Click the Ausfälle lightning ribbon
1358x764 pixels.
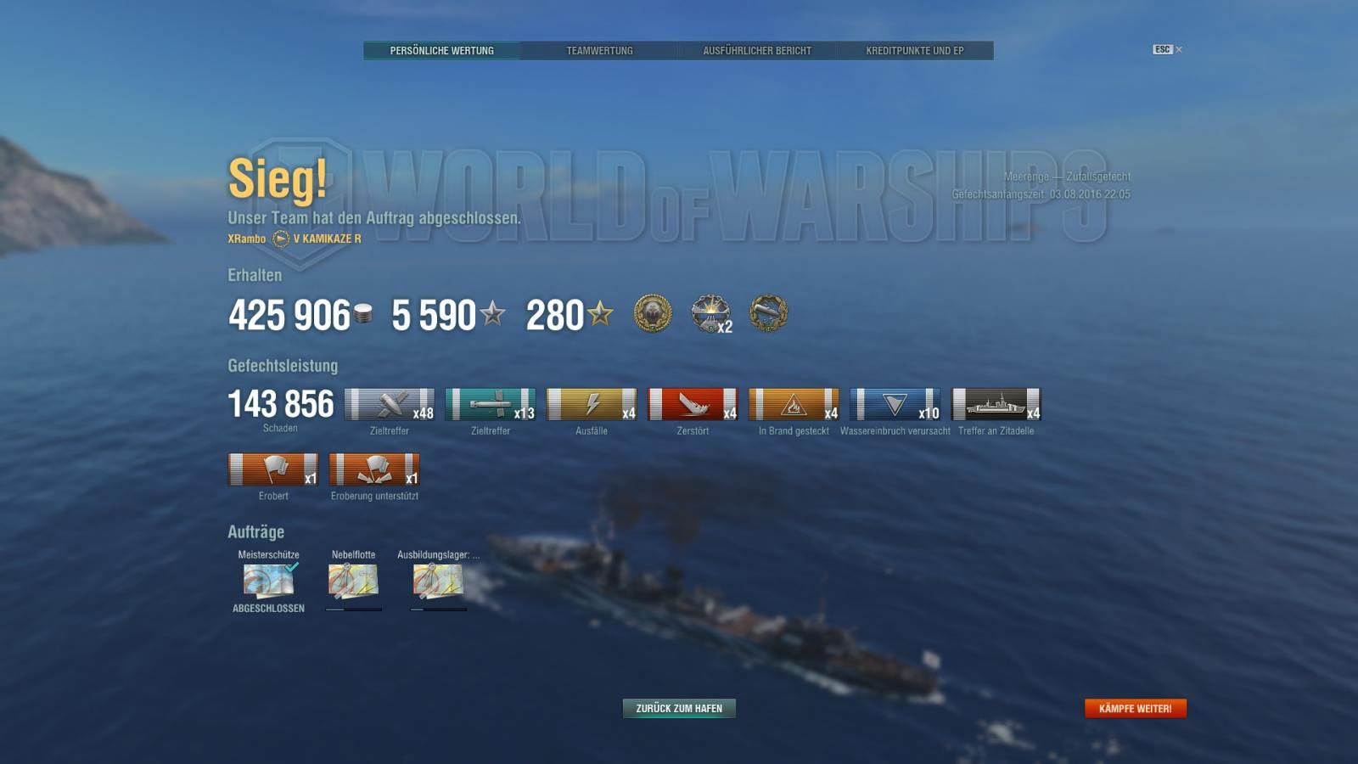[x=592, y=404]
